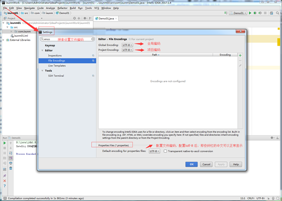Open Run panel settings via the gear icon
The height and width of the screenshot is (201, 282).
[x=272, y=138]
